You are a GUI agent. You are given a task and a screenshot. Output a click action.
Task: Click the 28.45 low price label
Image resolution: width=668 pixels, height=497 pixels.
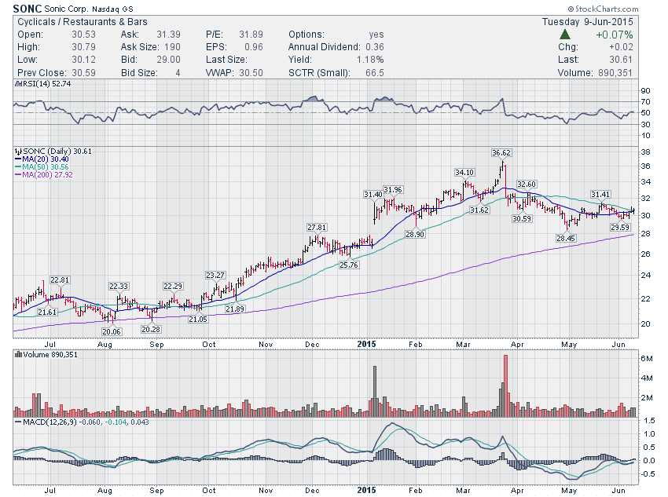click(566, 239)
